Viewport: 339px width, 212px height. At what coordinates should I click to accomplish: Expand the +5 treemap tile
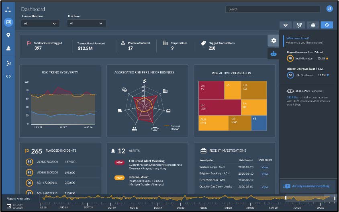click(233, 90)
